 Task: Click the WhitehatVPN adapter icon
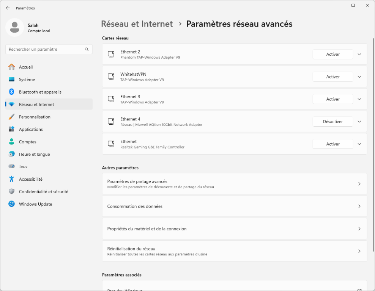click(x=111, y=77)
